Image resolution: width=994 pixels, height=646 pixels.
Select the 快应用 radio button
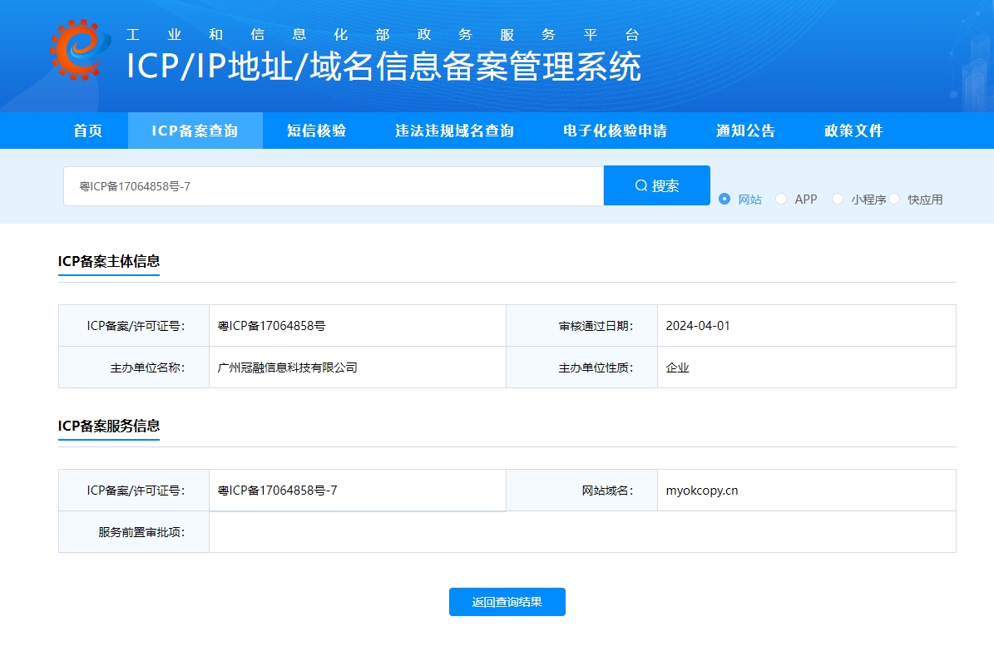coord(894,199)
